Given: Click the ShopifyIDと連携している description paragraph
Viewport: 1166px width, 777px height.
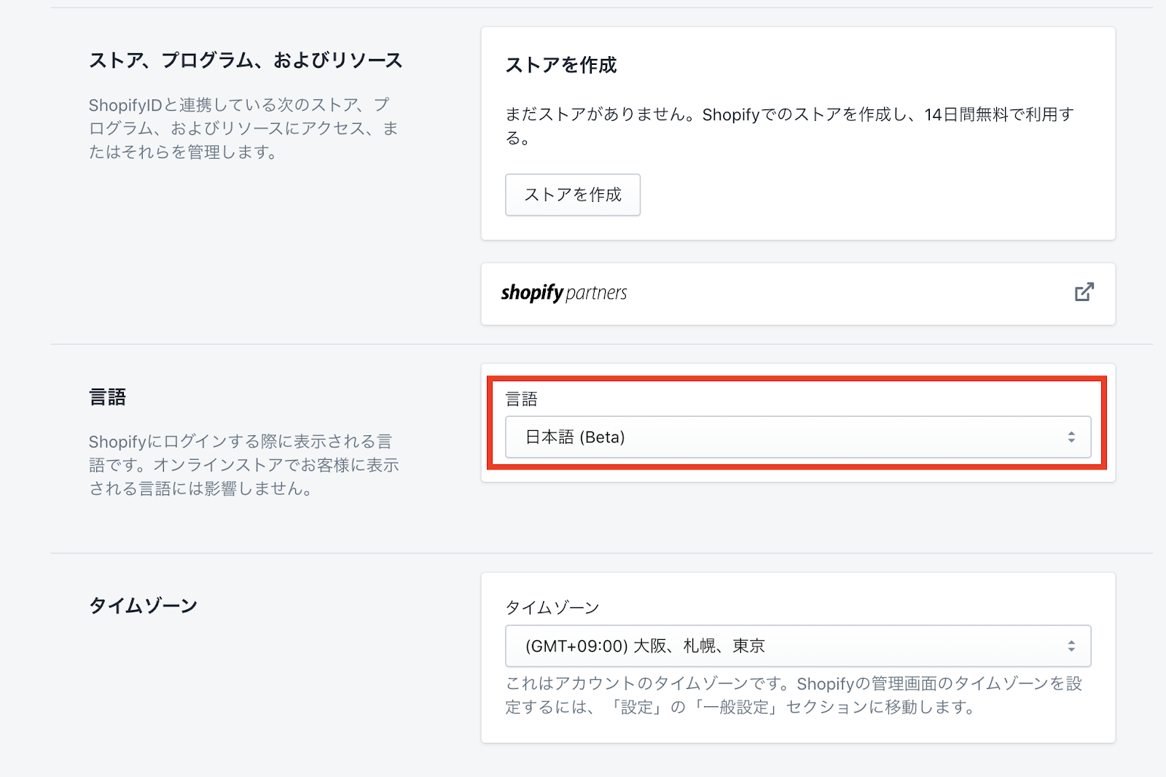Looking at the screenshot, I should [243, 128].
